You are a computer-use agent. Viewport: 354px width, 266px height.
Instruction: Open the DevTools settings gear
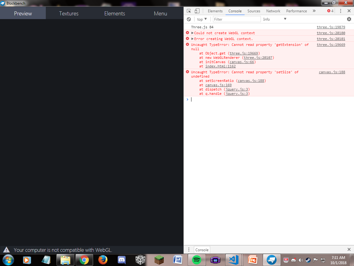pyautogui.click(x=349, y=19)
